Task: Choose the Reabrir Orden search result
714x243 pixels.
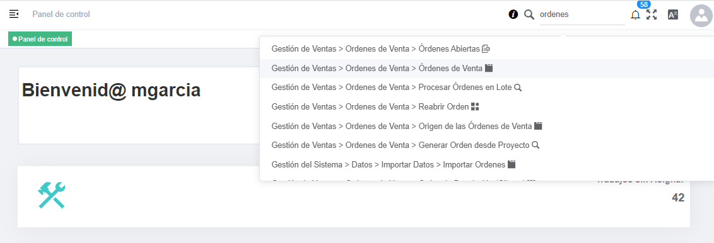Action: [x=488, y=107]
